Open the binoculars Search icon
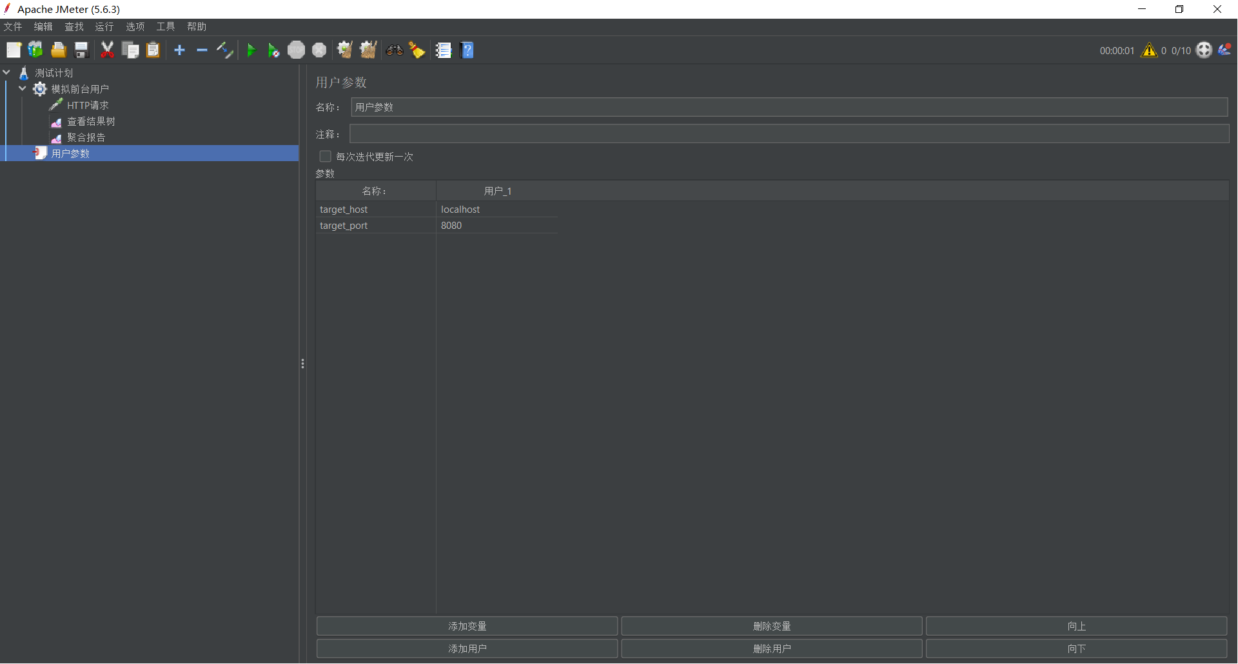Image resolution: width=1238 pixels, height=664 pixels. point(395,50)
